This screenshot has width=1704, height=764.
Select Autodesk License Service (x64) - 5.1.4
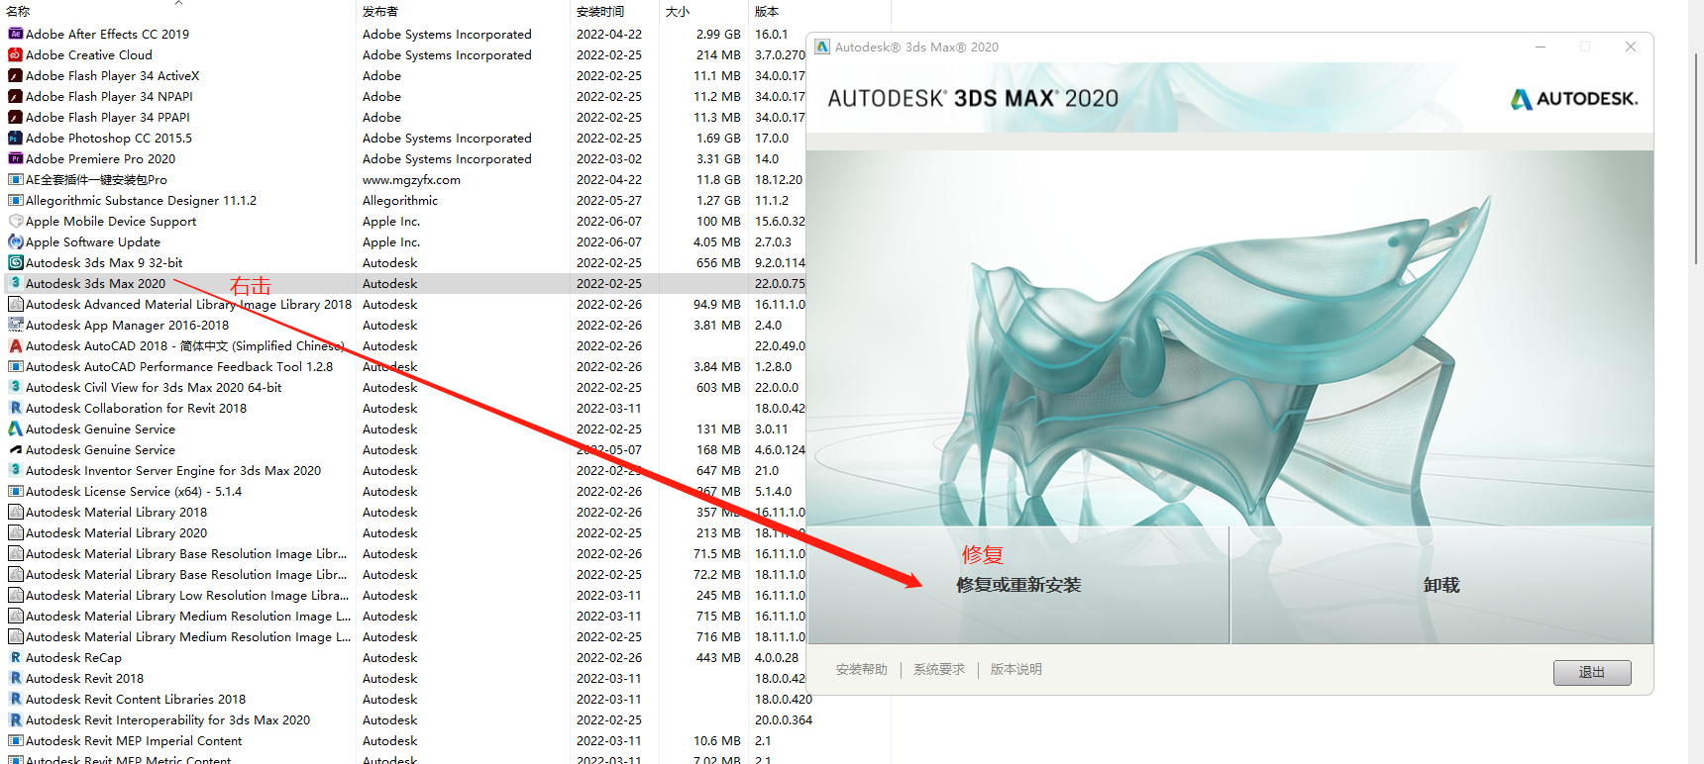(134, 491)
